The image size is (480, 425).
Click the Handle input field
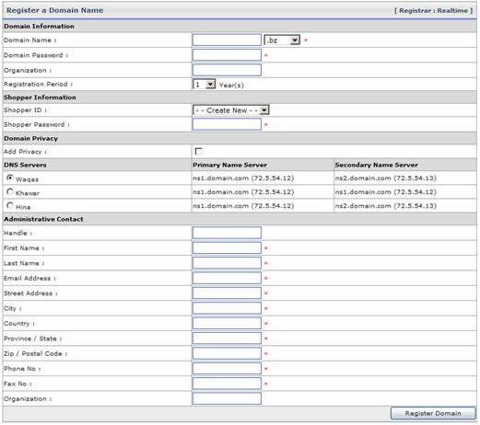[227, 233]
